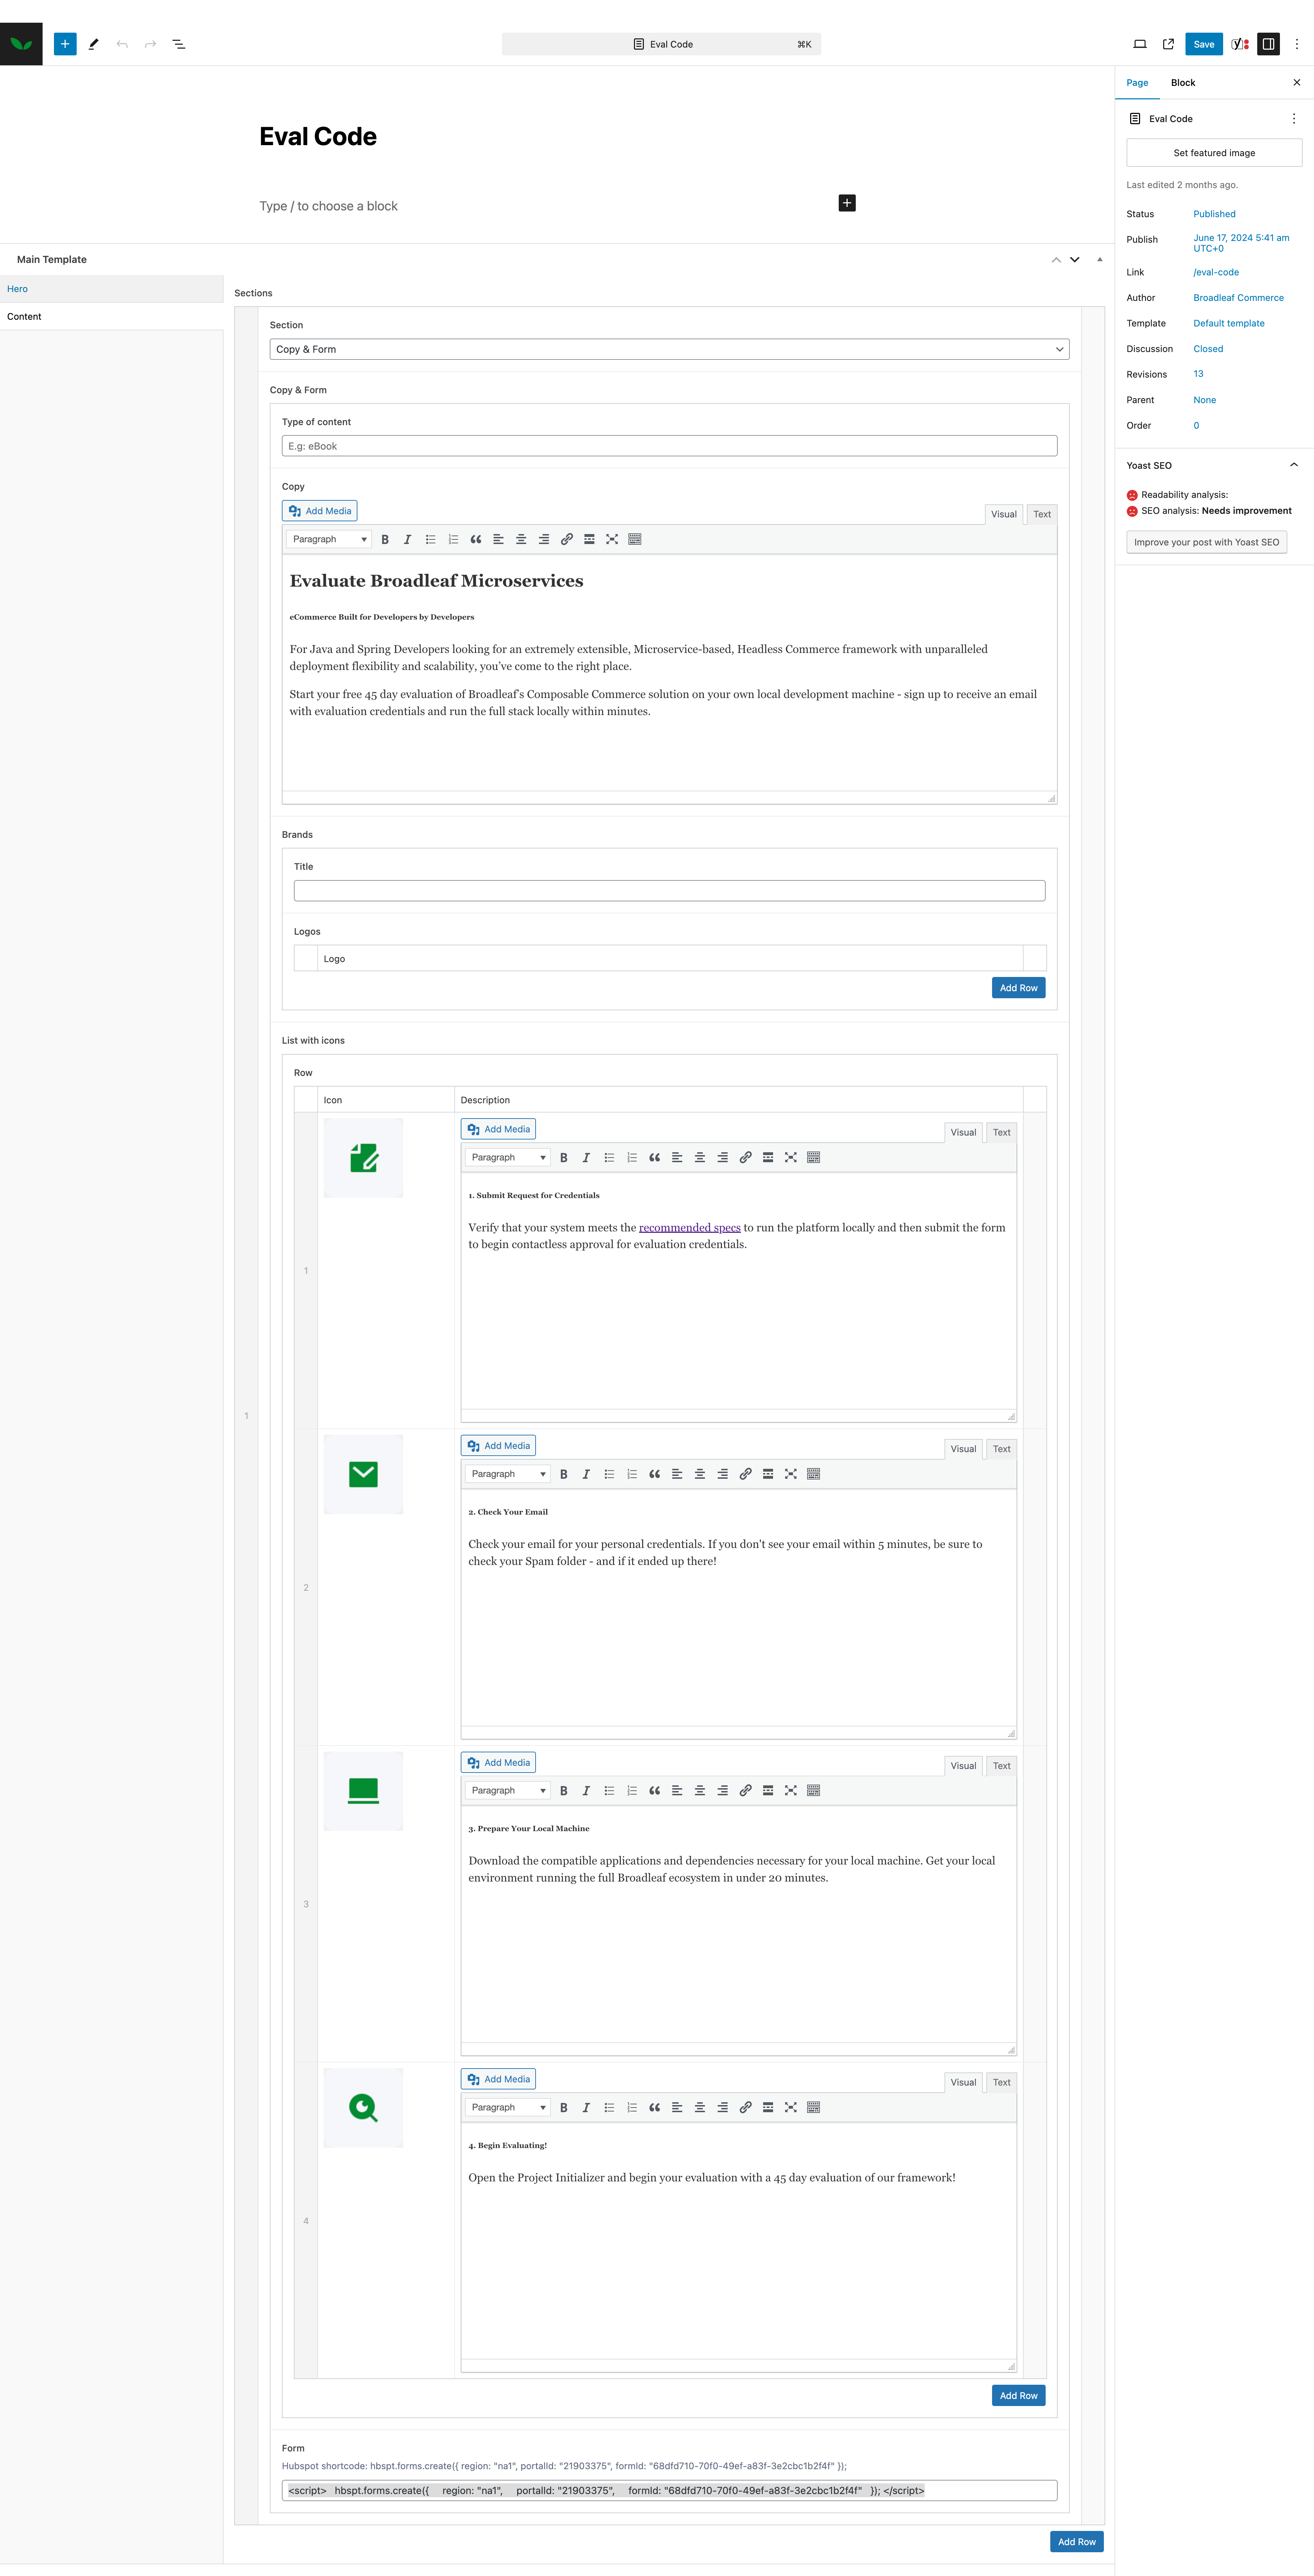Toggle toolbar kitchen sink in Copy editor
The width and height of the screenshot is (1314, 2576).
[635, 539]
